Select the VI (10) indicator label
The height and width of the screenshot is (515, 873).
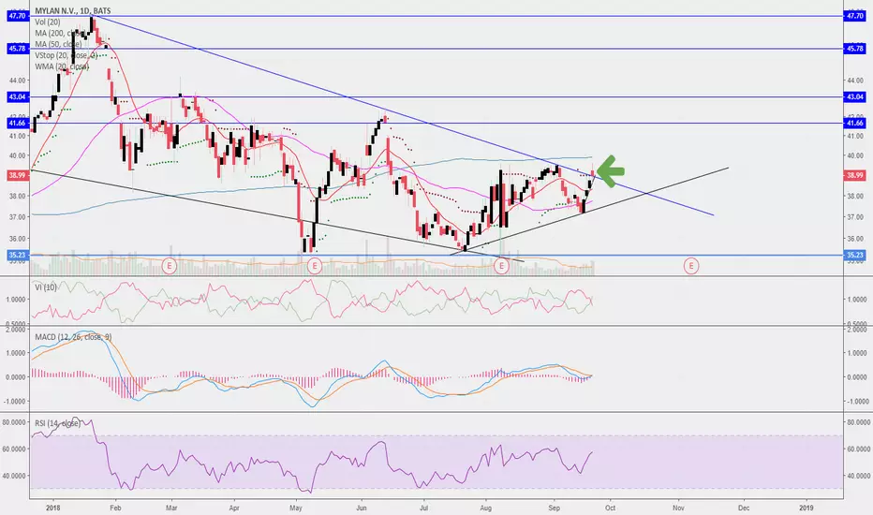46,287
